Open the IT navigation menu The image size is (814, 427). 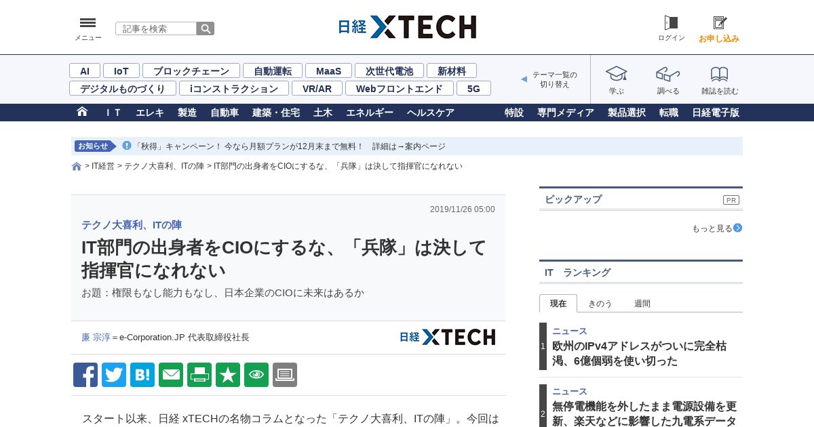[x=113, y=113]
